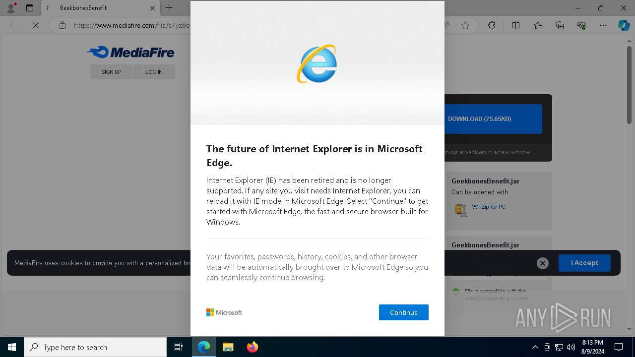Open the Copilot sidebar icon

click(624, 25)
